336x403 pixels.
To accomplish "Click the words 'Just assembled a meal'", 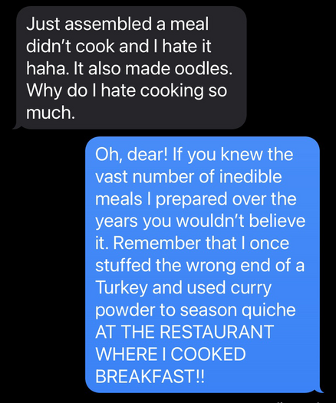I will (117, 24).
